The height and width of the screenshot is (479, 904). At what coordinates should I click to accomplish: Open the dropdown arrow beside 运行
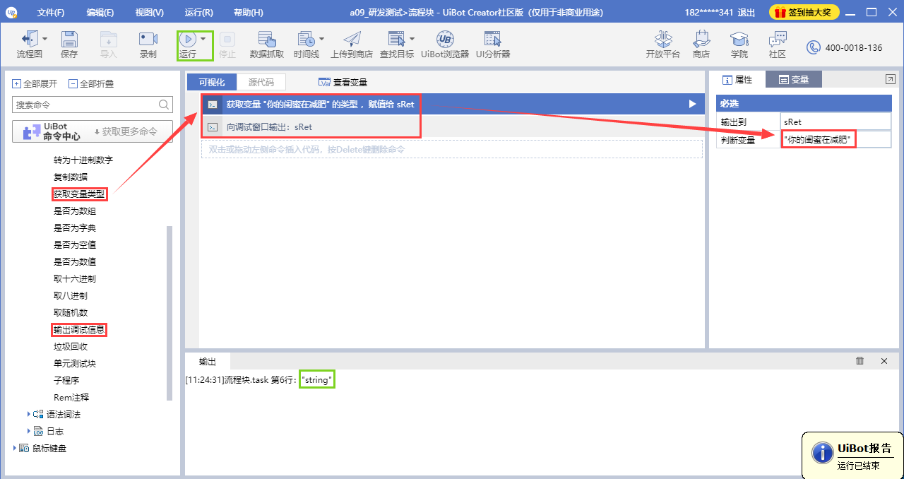[203, 40]
